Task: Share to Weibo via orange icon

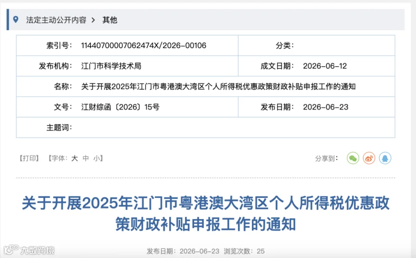Action: pyautogui.click(x=369, y=158)
